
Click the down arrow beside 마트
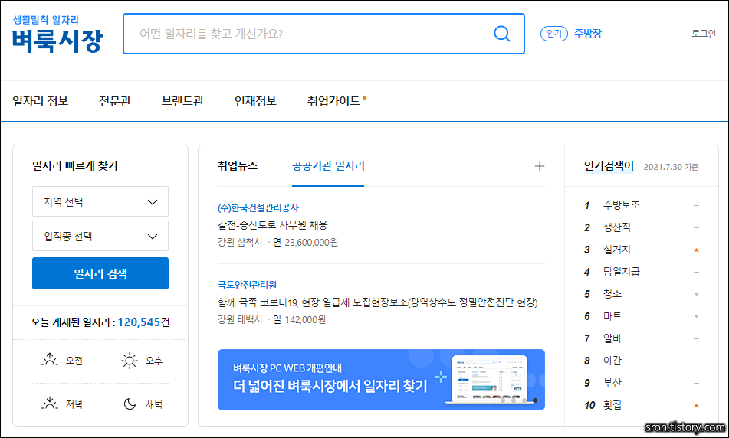tap(696, 316)
